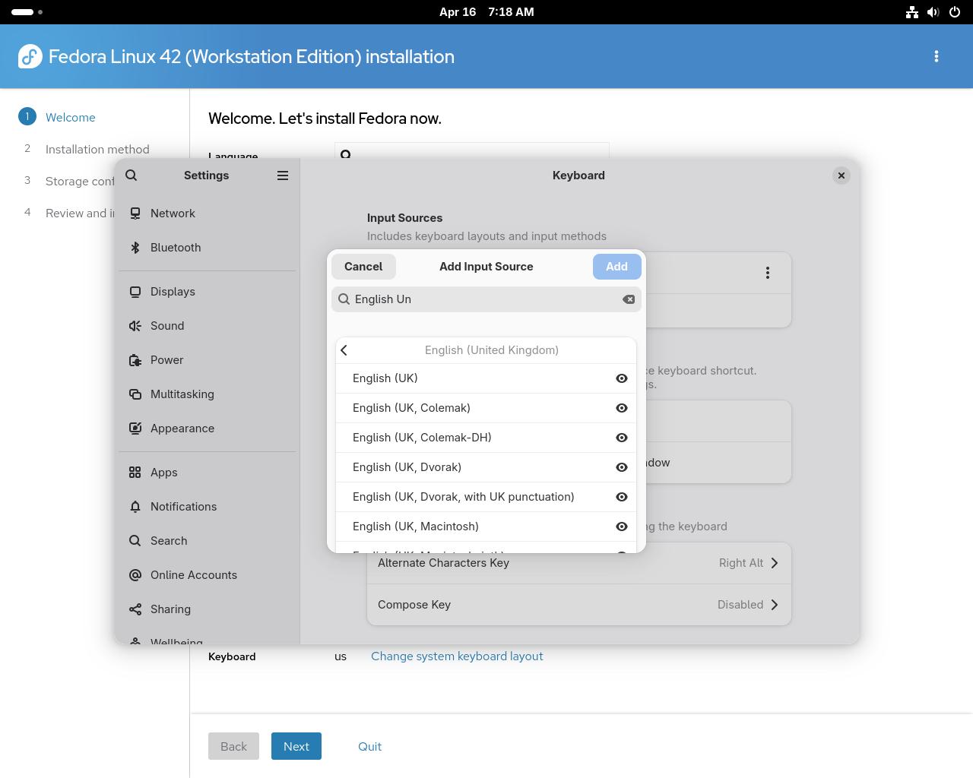Open Network settings panel
The height and width of the screenshot is (778, 973).
pyautogui.click(x=207, y=213)
